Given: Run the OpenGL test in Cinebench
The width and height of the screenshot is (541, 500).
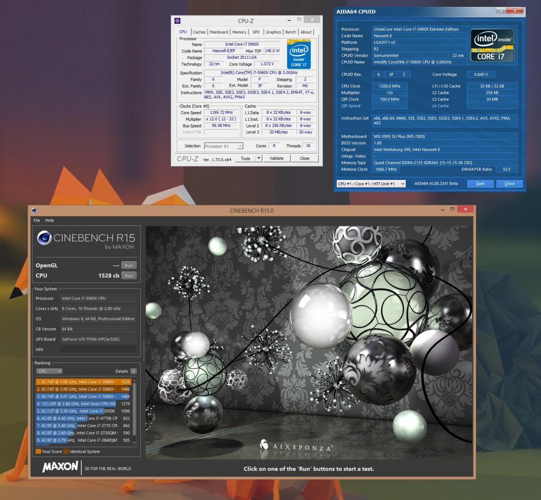Looking at the screenshot, I should 129,265.
